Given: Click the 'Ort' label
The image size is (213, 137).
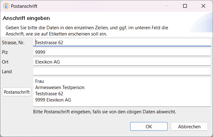Looking at the screenshot, I should [5, 62].
